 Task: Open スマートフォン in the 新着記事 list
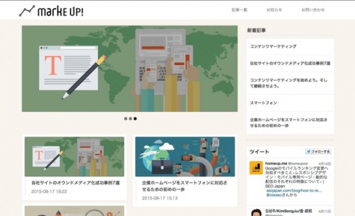(263, 103)
